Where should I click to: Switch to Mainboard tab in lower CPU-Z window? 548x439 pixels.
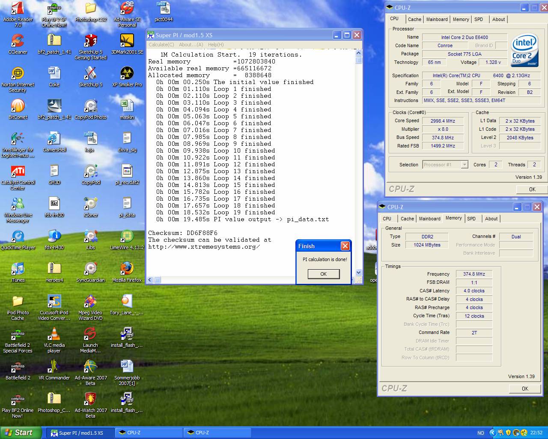(429, 219)
